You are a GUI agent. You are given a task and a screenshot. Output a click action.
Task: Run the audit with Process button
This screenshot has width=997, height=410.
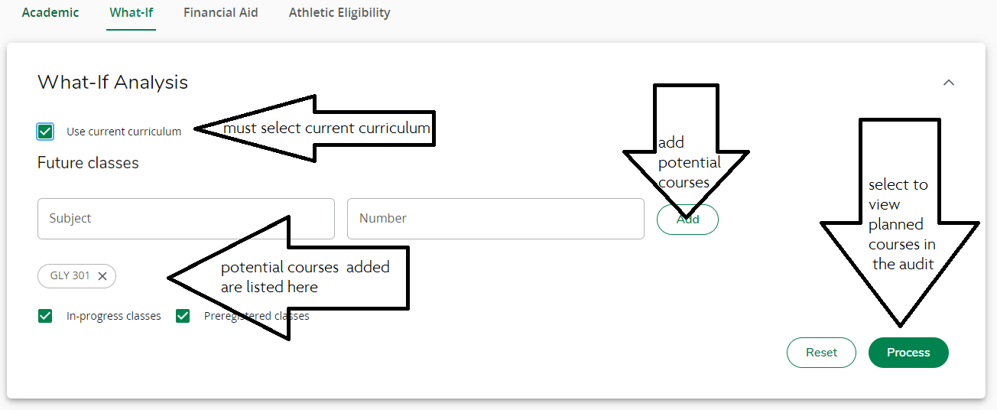[x=908, y=353]
